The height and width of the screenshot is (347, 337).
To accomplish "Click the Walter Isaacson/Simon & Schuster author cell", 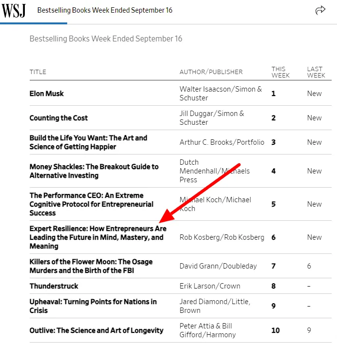I will [x=221, y=94].
